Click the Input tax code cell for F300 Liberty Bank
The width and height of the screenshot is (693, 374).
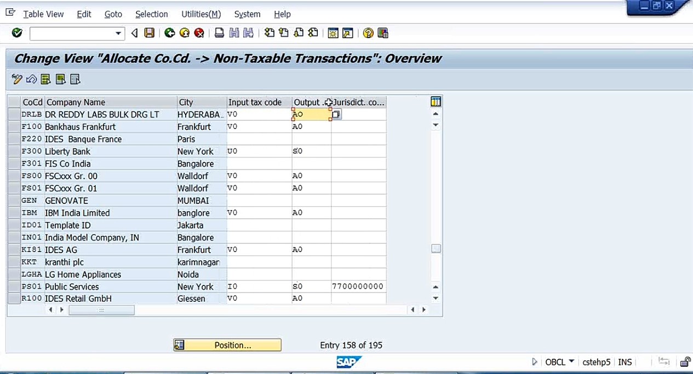(x=259, y=151)
